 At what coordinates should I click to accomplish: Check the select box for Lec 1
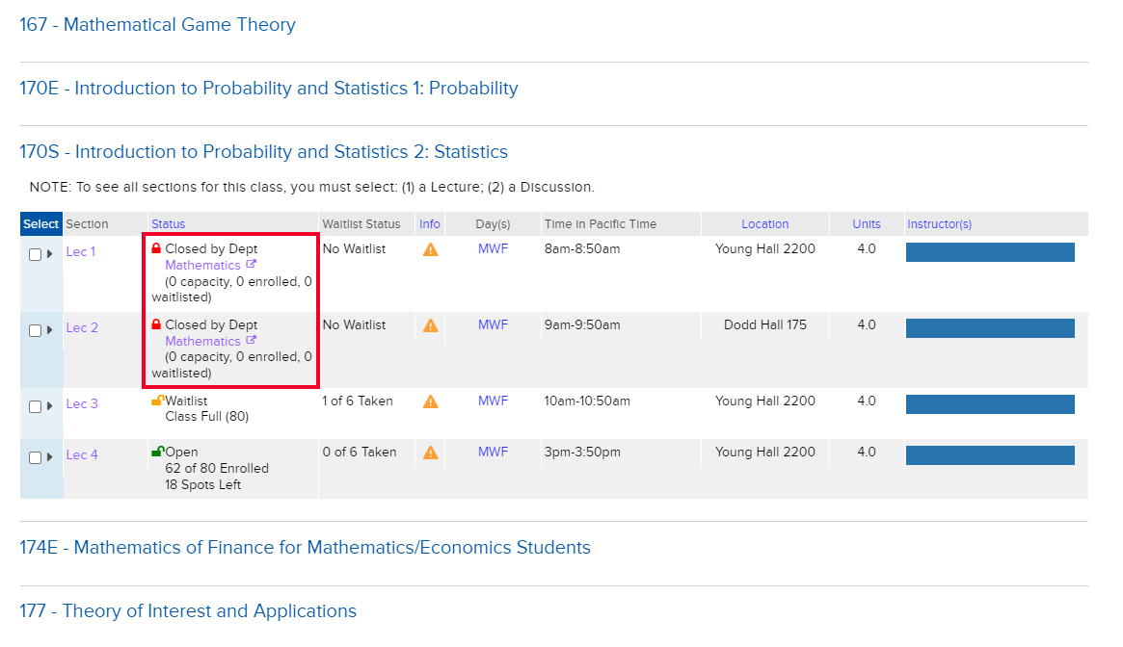click(35, 255)
